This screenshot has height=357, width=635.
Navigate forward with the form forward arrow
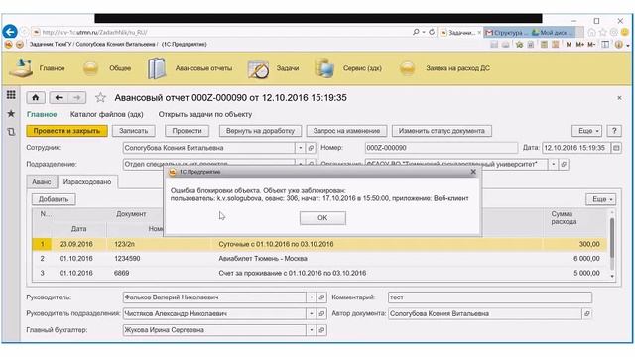pyautogui.click(x=77, y=97)
